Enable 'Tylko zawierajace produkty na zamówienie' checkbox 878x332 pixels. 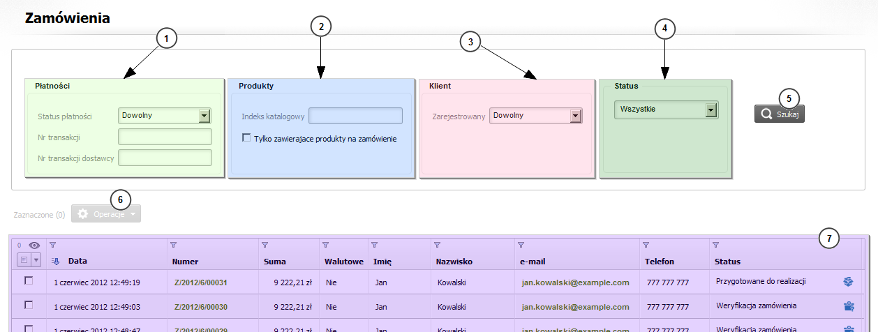click(x=246, y=138)
